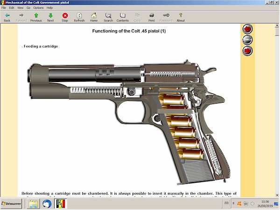Open Search with the magnifier icon
280x210 pixels.
(x=108, y=17)
